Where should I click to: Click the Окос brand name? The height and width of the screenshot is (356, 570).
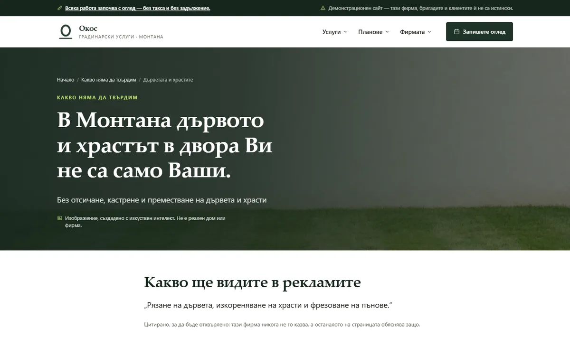click(88, 28)
